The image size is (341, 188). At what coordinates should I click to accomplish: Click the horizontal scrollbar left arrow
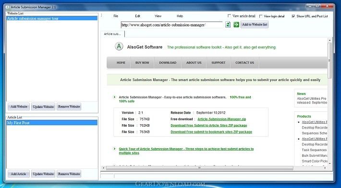[104, 168]
